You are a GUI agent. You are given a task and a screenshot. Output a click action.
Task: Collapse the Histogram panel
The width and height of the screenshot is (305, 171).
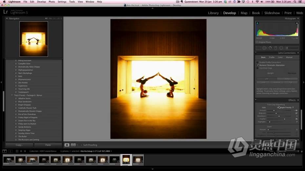(298, 18)
